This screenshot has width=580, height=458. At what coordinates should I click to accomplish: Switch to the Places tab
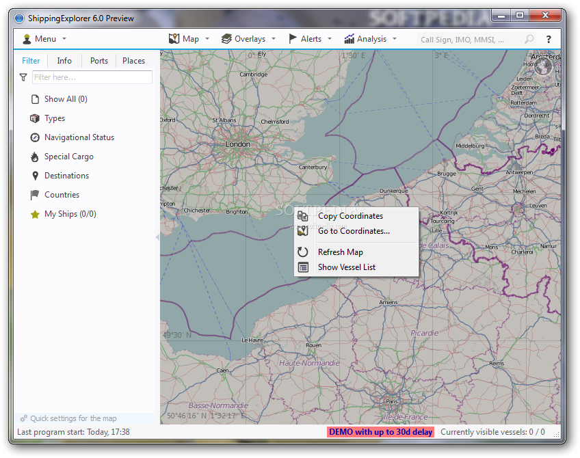(133, 61)
